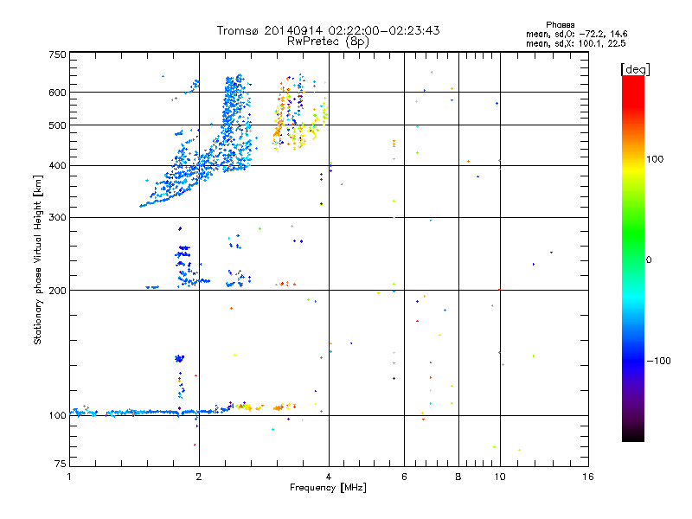Click the 'Frequency [MHz]' axis label
The height and width of the screenshot is (519, 692).
tap(328, 488)
